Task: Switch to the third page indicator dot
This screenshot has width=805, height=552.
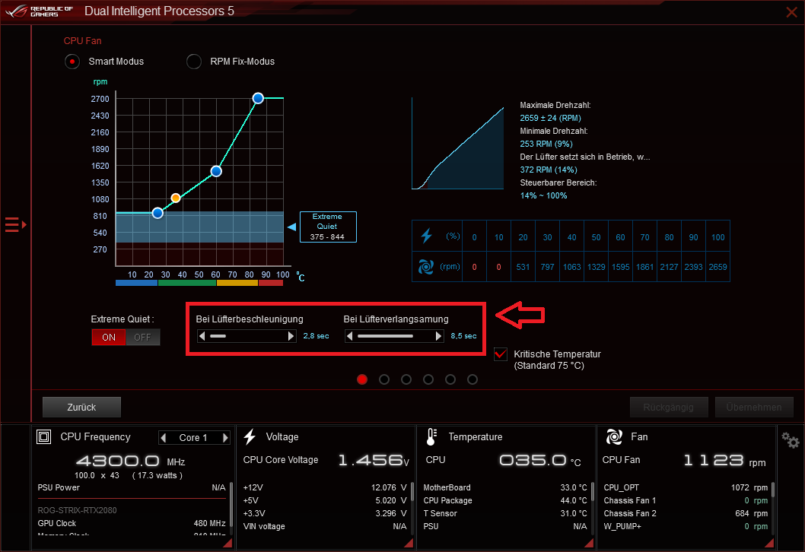Action: [x=406, y=379]
